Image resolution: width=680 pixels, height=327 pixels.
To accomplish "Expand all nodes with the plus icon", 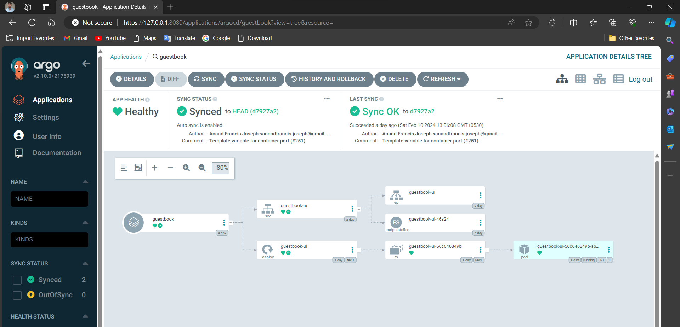I will click(154, 168).
